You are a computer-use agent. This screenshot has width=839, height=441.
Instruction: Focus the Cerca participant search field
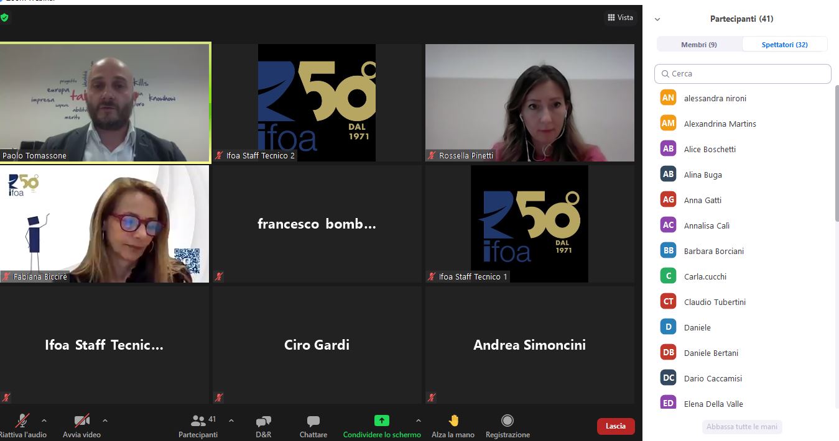(x=743, y=73)
